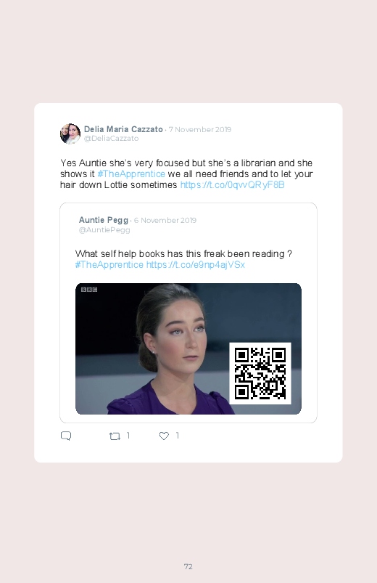
Task: Click the Auntie Pegg display name
Action: [104, 220]
